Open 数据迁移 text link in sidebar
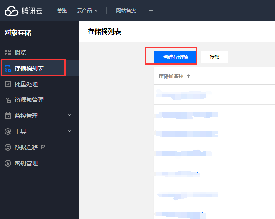Screen dimensions: 275x219 pyautogui.click(x=26, y=147)
